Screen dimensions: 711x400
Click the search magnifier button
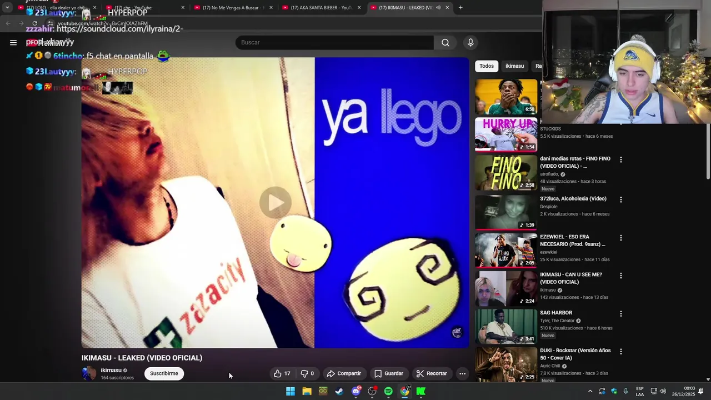click(x=445, y=42)
